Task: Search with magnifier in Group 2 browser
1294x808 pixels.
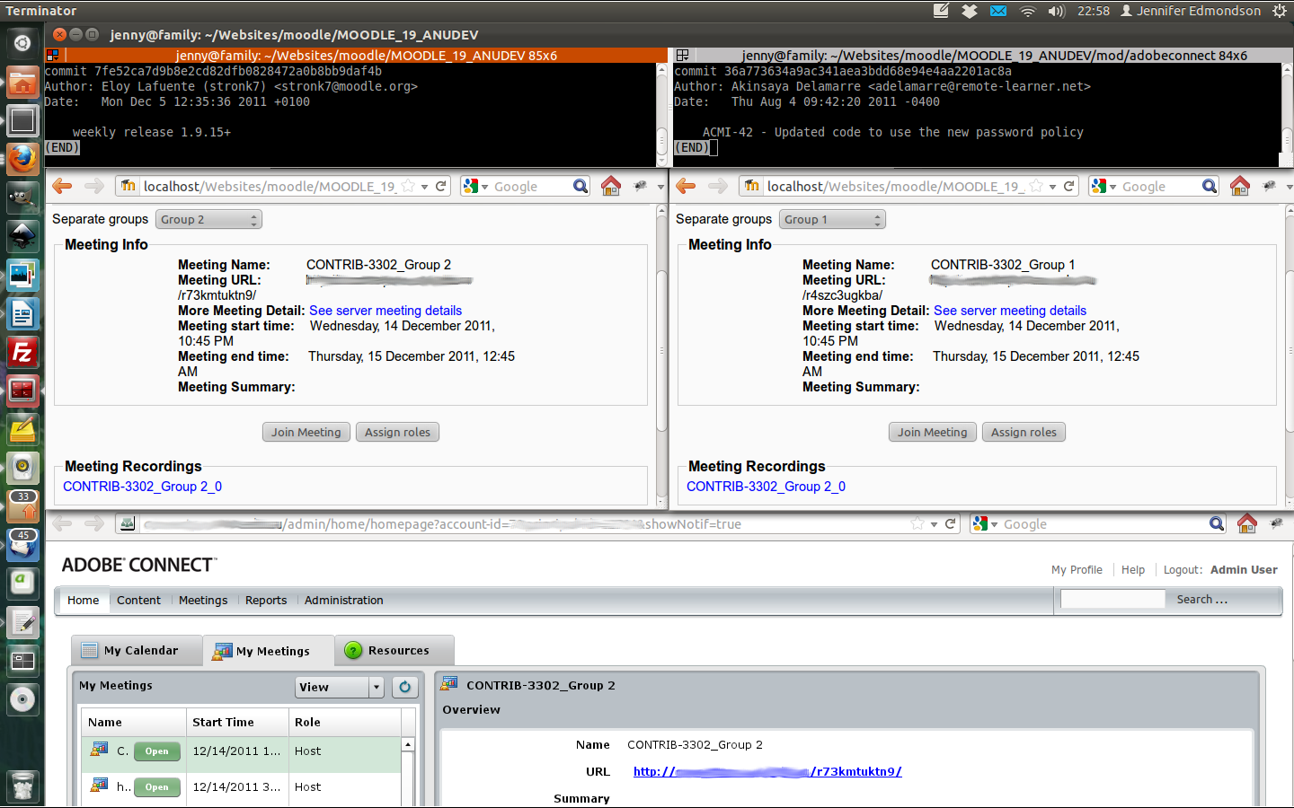Action: pyautogui.click(x=581, y=186)
